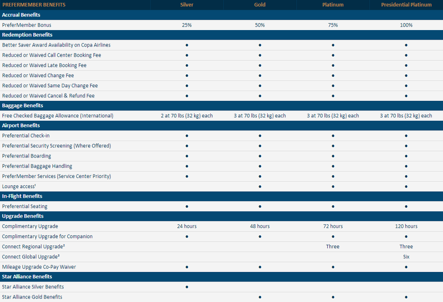
Task: Select the Star Alliance Benefits section heading
Action: [27, 276]
